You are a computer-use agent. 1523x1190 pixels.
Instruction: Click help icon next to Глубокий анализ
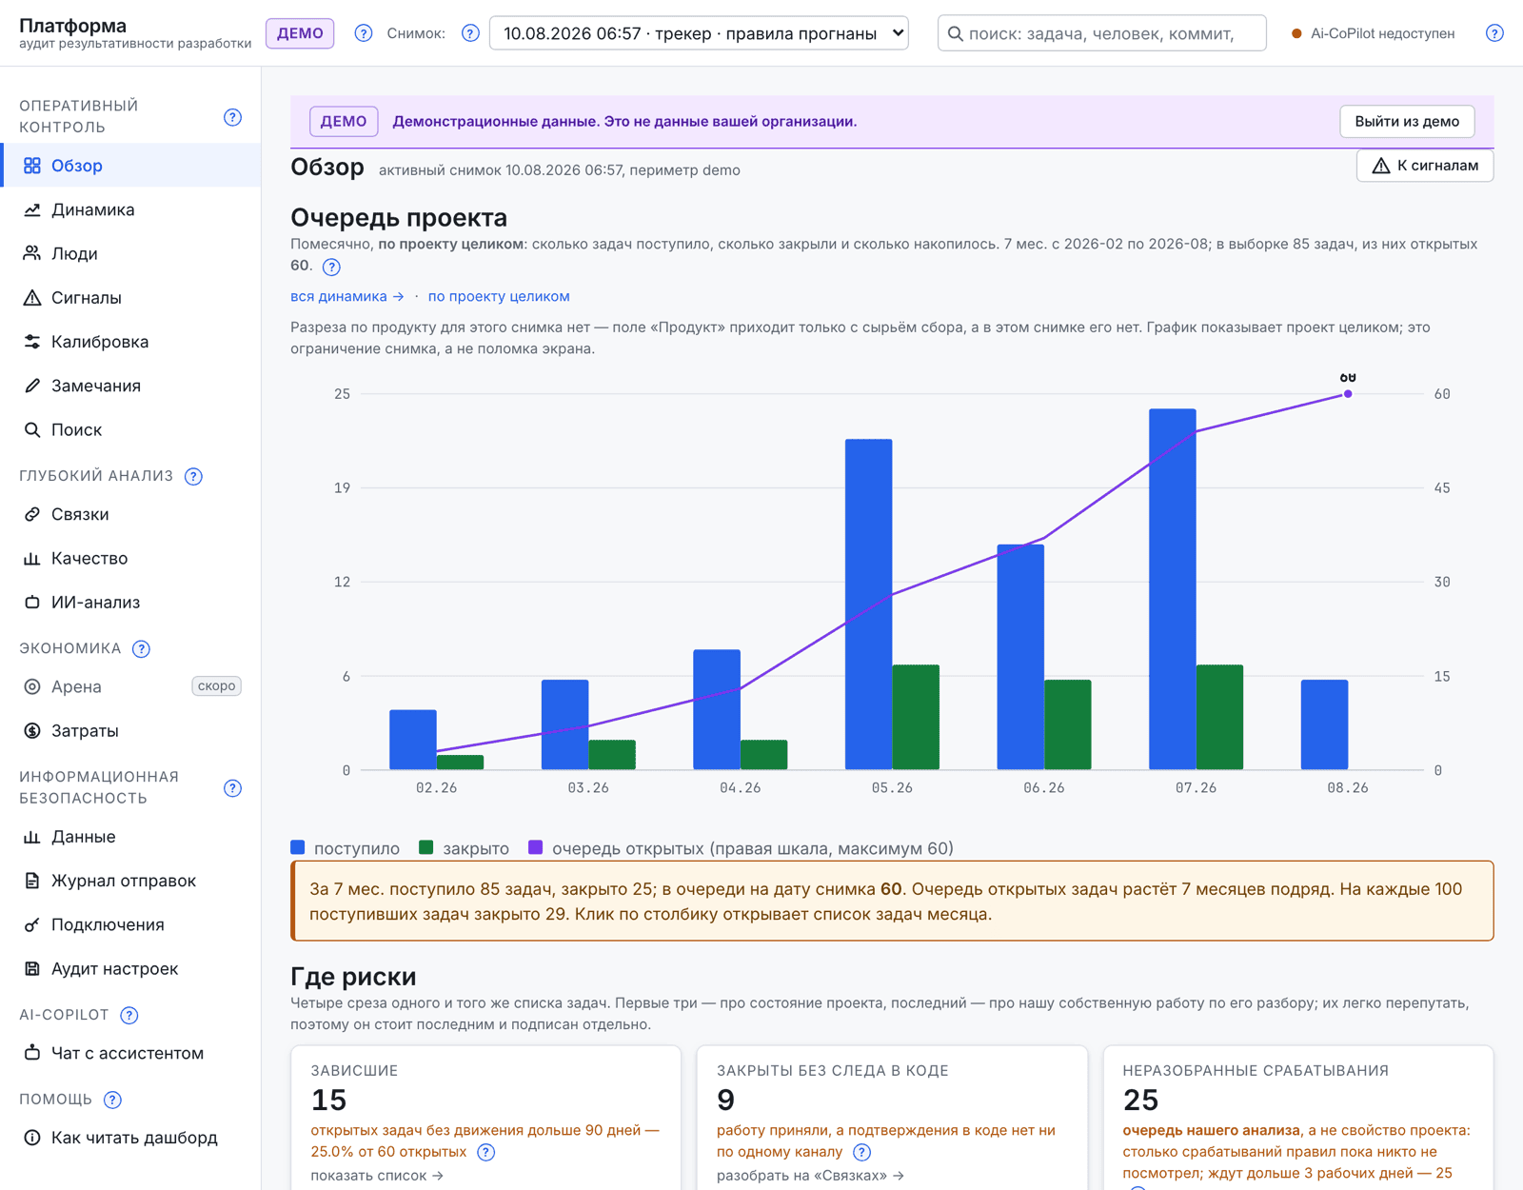(x=193, y=476)
